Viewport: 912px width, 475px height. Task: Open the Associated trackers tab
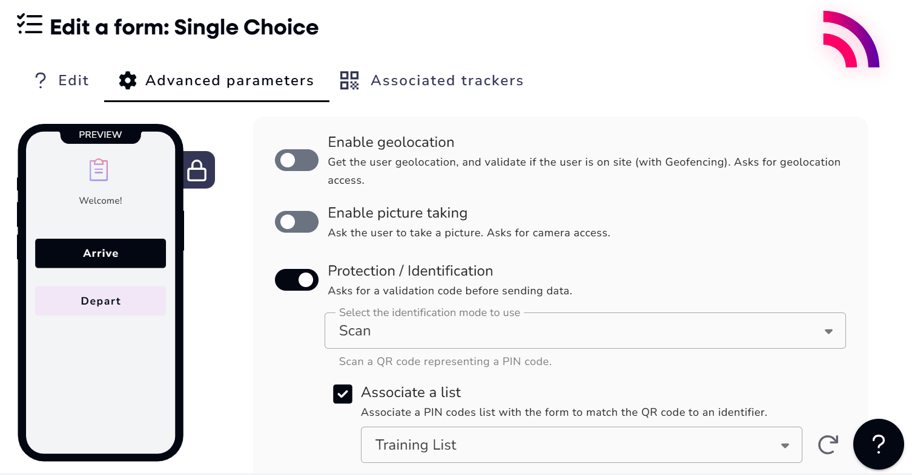point(432,80)
